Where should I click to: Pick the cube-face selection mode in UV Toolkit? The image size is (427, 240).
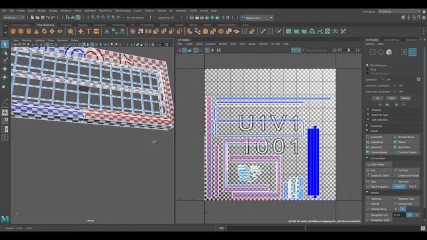[389, 52]
